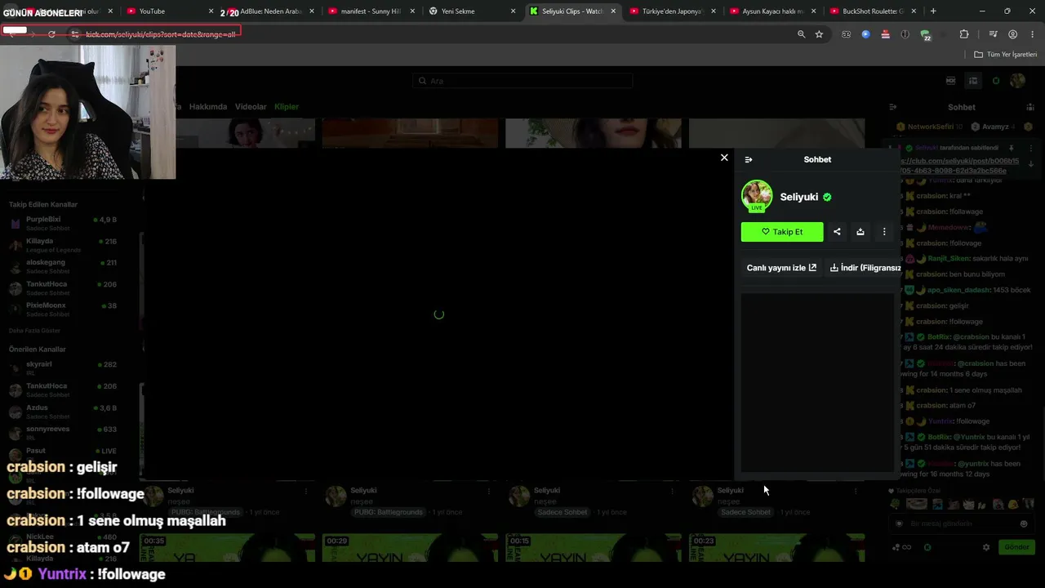Switch to manifest - Sunny Hill tab
Viewport: 1045px width, 588px height.
coord(371,11)
